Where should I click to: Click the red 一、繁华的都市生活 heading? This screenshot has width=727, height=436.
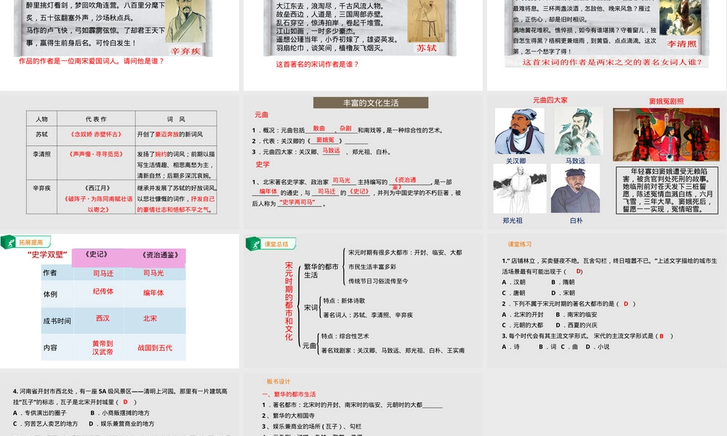pyautogui.click(x=289, y=395)
